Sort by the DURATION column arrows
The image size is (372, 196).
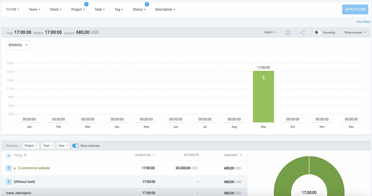click(x=154, y=155)
